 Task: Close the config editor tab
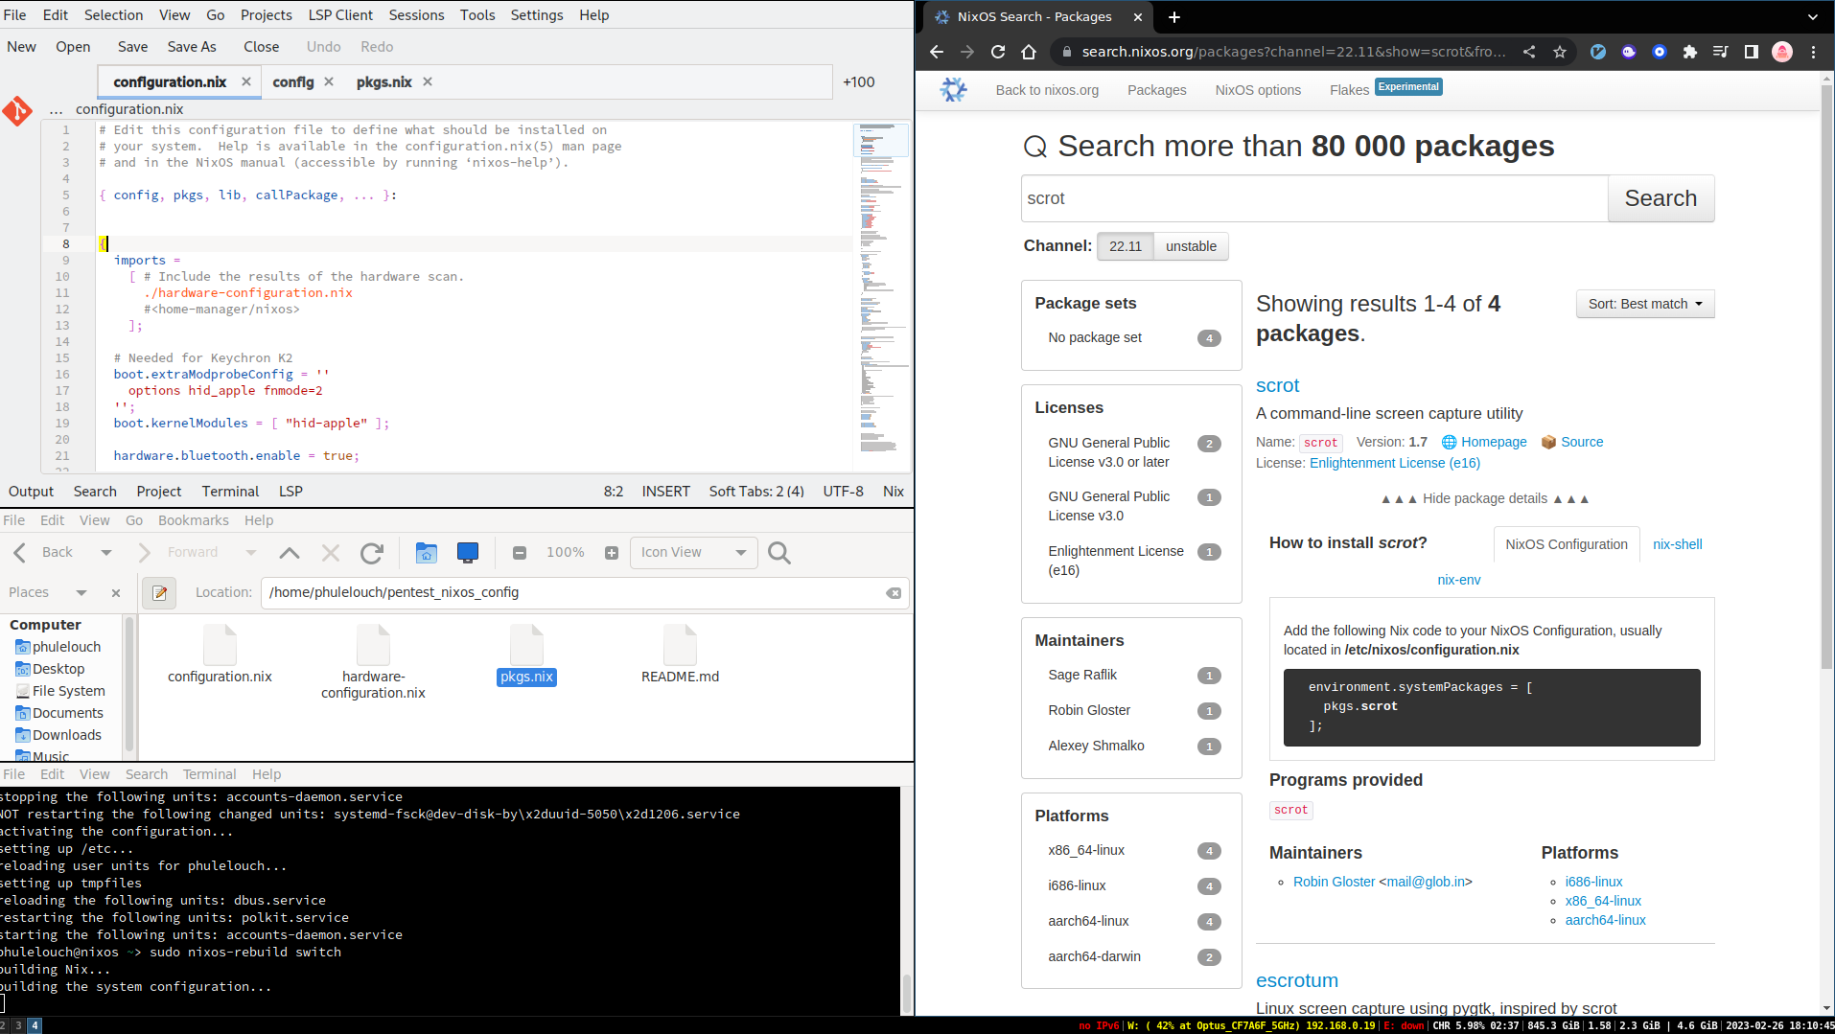click(329, 81)
